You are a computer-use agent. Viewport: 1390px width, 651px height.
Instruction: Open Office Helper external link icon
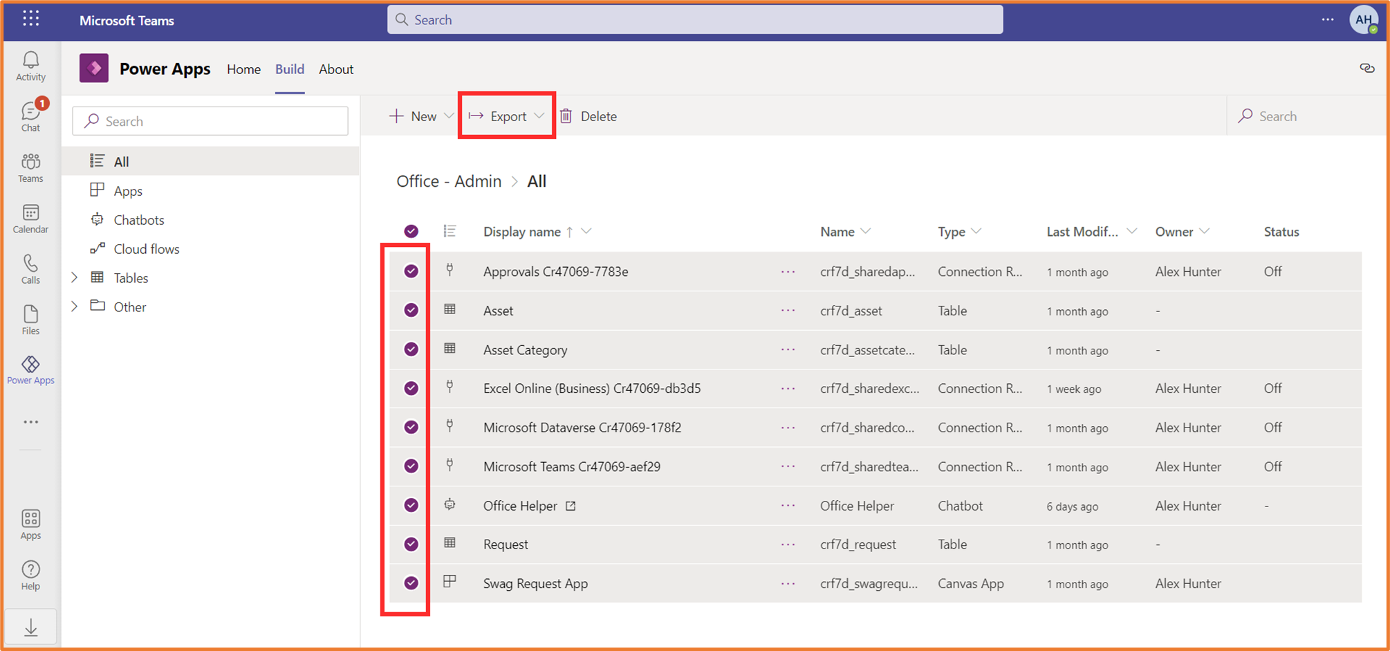click(571, 506)
